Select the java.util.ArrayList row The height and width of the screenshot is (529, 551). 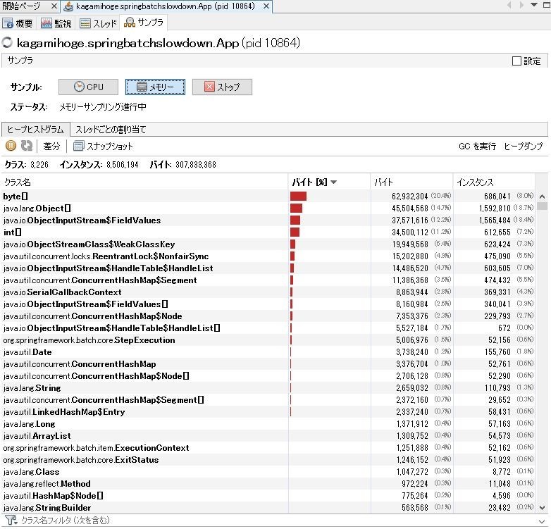point(268,436)
